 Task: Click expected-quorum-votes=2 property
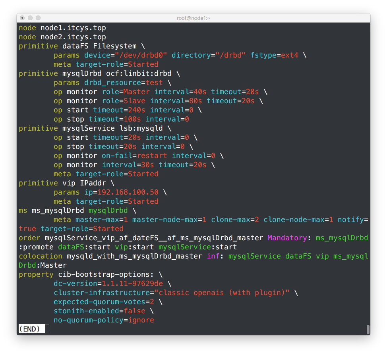104,302
